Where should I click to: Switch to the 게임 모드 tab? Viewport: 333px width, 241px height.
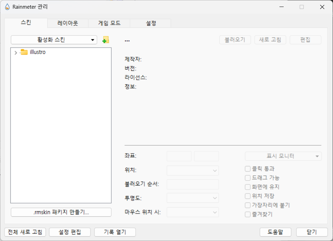109,23
